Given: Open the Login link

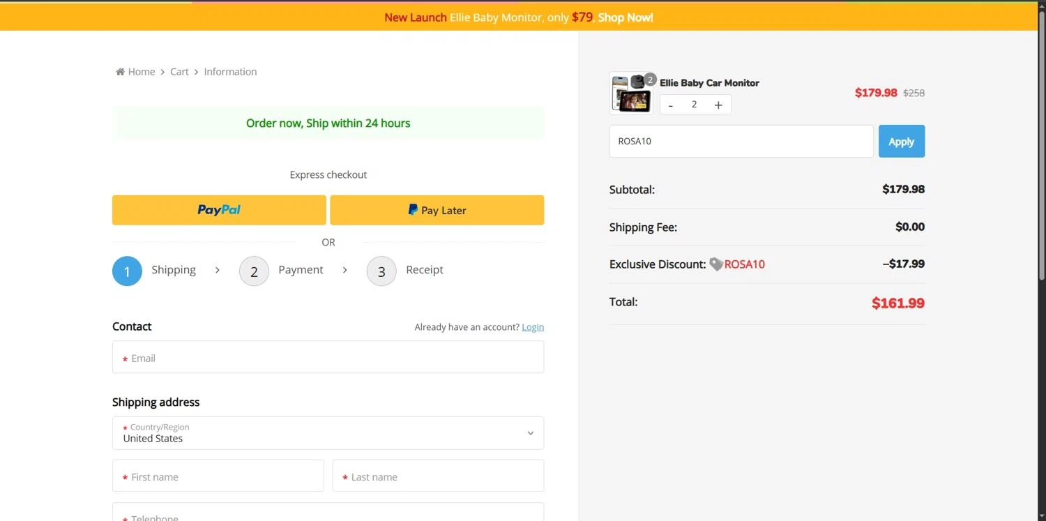Looking at the screenshot, I should [x=533, y=327].
